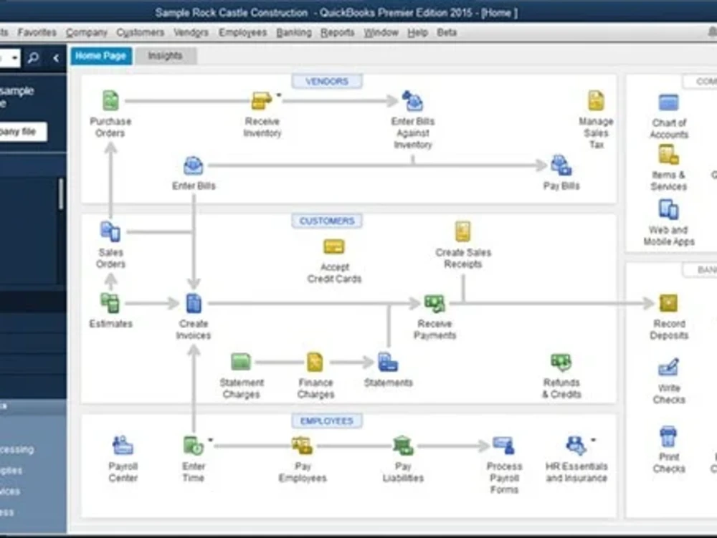Image resolution: width=717 pixels, height=538 pixels.
Task: Collapse the left sidebar with chevron
Action: tap(56, 58)
